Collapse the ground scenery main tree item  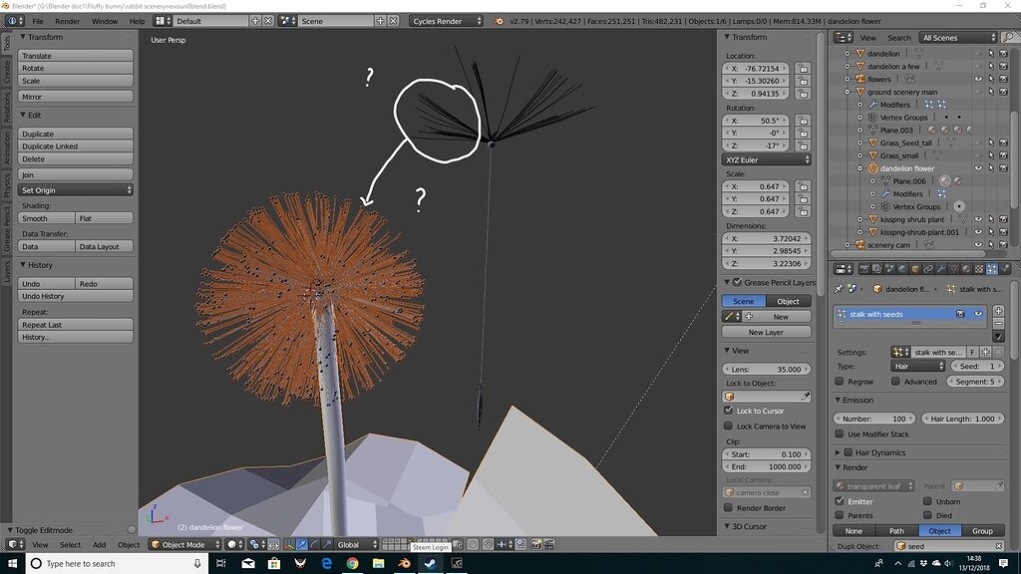[x=847, y=91]
